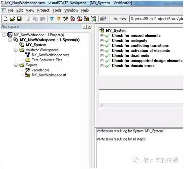Expand Check for dead ends
Image resolution: width=184 pixels, height=169 pixels.
click(x=102, y=56)
